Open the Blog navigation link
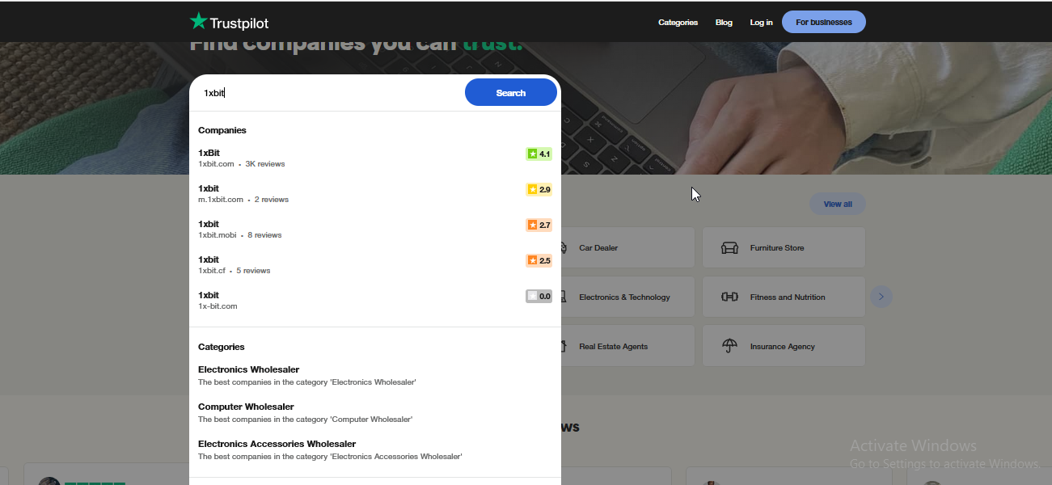1052x485 pixels. click(724, 23)
